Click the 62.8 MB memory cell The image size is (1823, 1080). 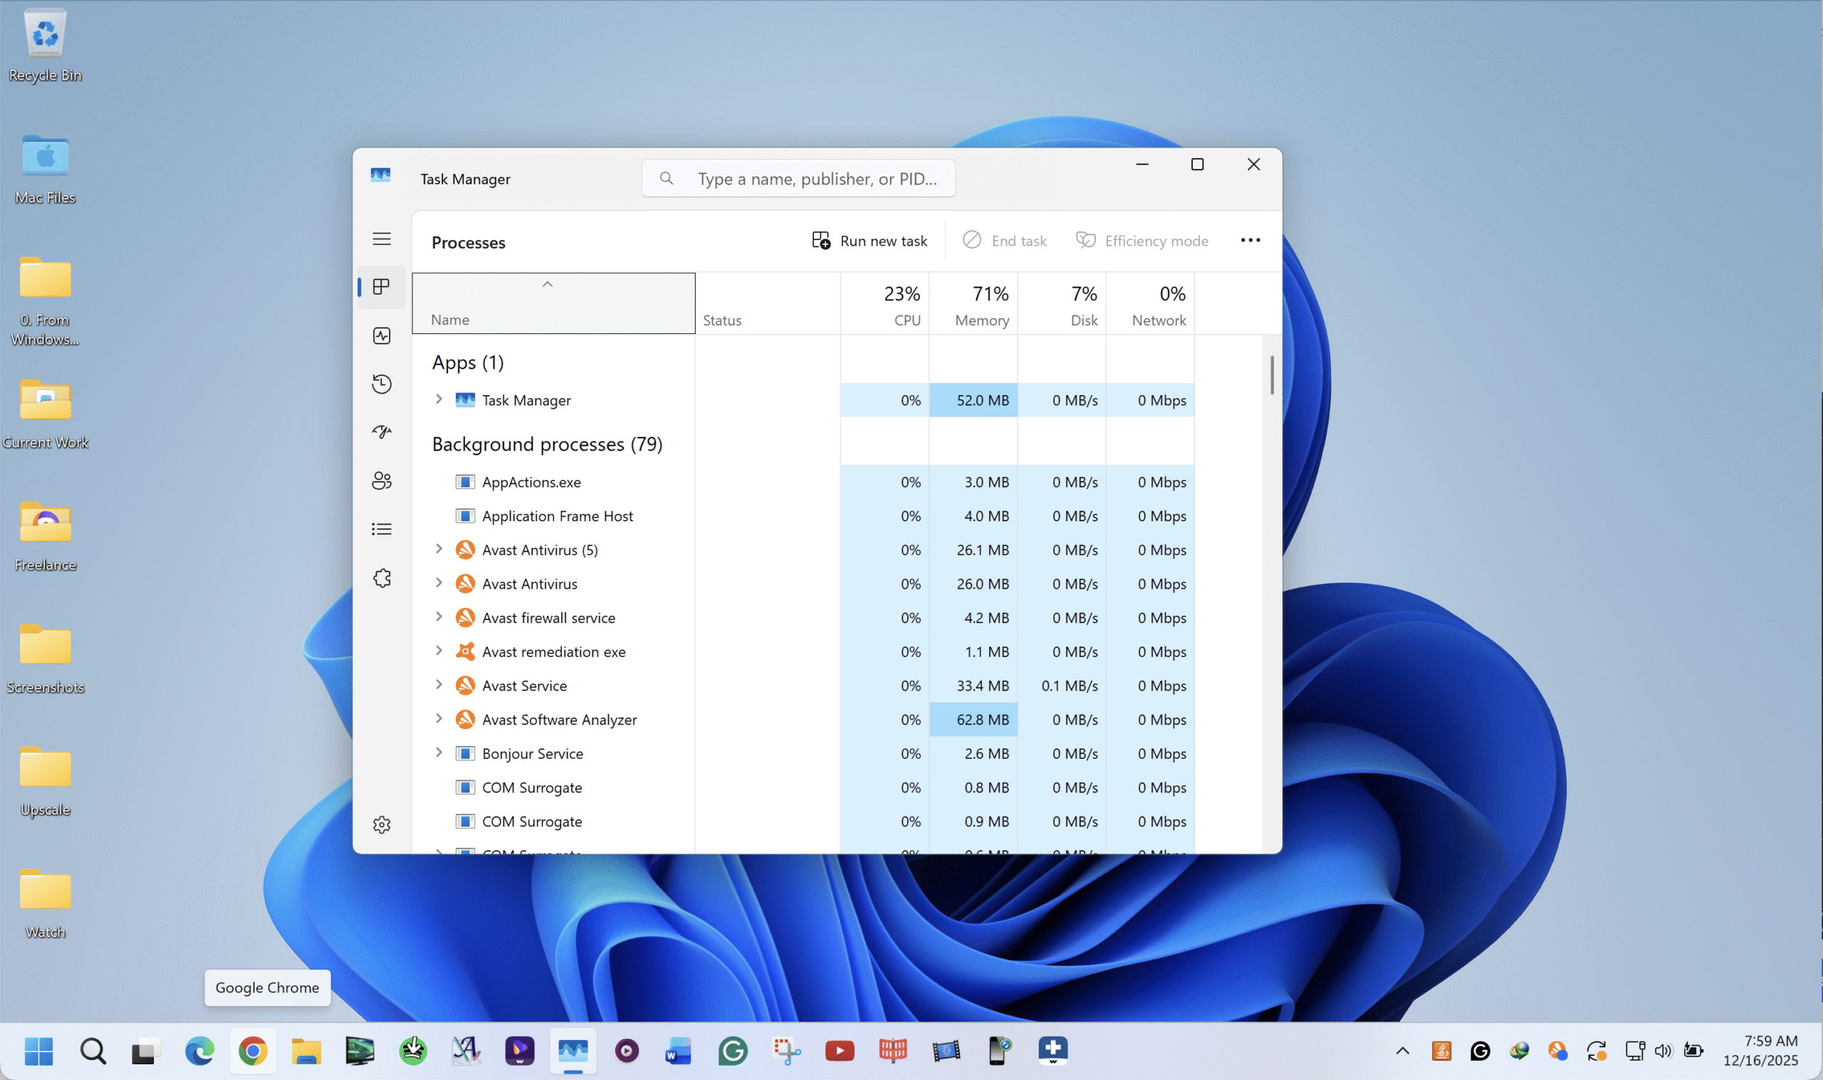pyautogui.click(x=973, y=720)
